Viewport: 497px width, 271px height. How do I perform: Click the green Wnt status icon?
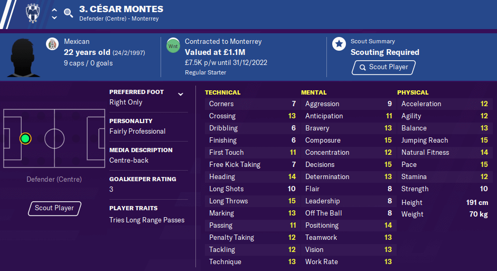coord(173,46)
